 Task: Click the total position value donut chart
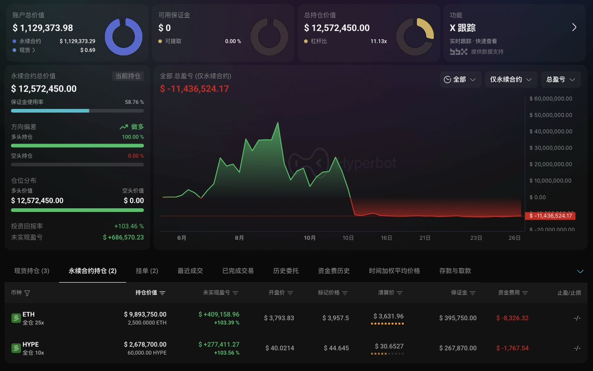[415, 37]
